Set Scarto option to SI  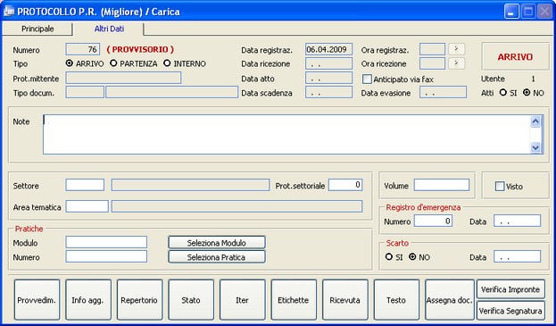(389, 256)
